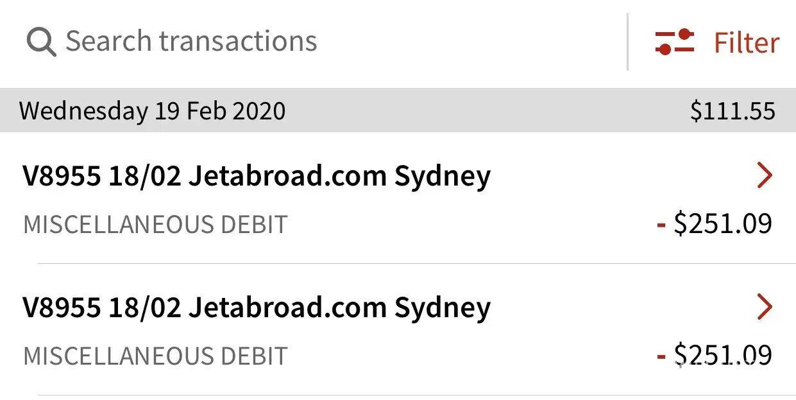Tap the red filter sliders icon
796x400 pixels.
click(675, 42)
